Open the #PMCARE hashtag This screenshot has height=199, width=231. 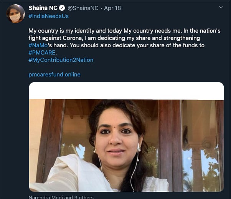43,53
